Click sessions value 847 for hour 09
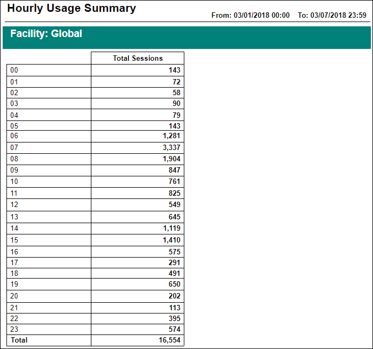This screenshot has width=373, height=349. (175, 170)
